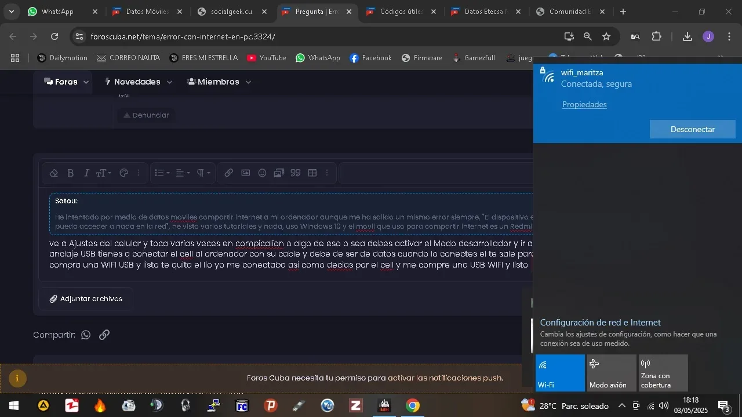Open Propiedades link for wifi_maritza

click(x=584, y=105)
